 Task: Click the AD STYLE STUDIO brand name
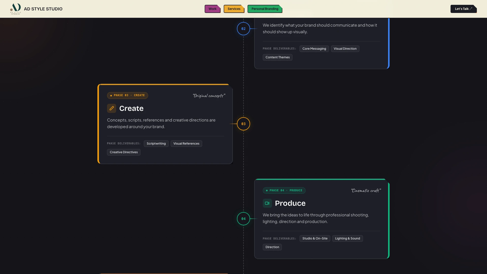coord(43,9)
